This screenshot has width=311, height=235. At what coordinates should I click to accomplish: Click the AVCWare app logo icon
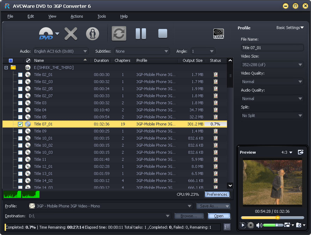[7, 6]
